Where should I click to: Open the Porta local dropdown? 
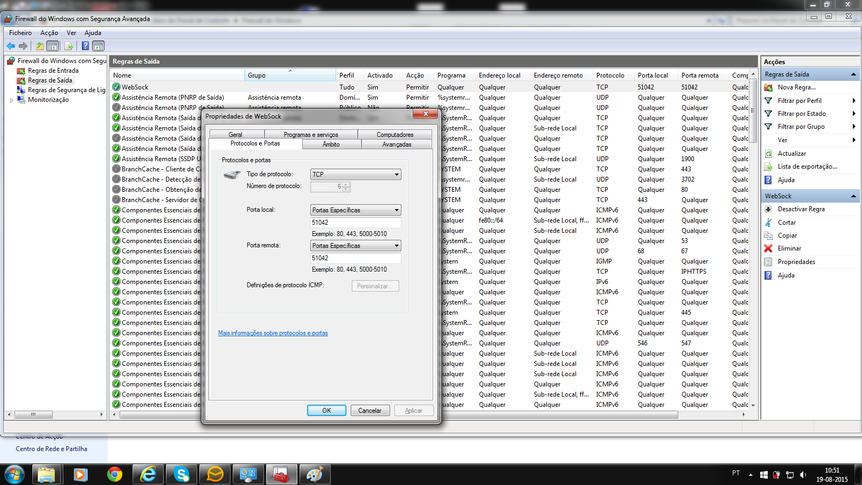tap(356, 210)
